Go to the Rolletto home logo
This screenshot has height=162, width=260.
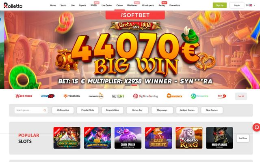tap(13, 5)
